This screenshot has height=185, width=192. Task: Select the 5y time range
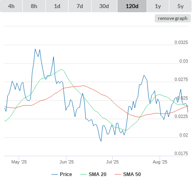(x=180, y=6)
